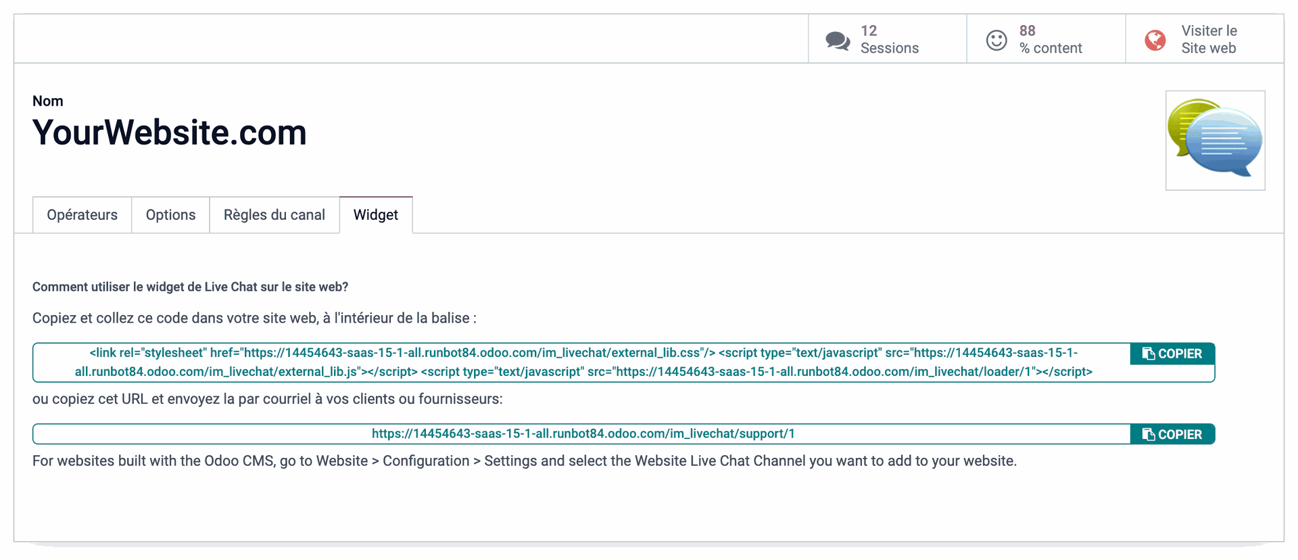The image size is (1298, 560).
Task: Select the Widget tab
Action: [x=375, y=215]
